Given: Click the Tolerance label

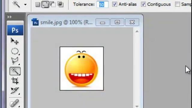Looking at the screenshot, I should (84, 4).
